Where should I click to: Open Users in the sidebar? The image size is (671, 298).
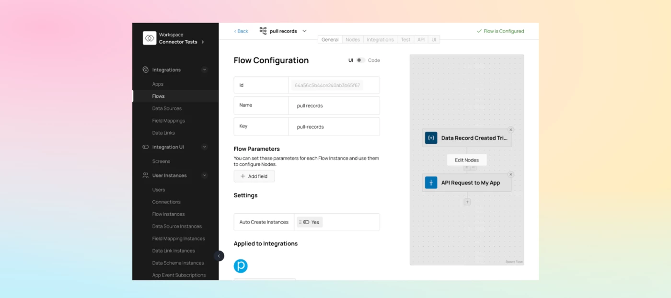(x=159, y=190)
